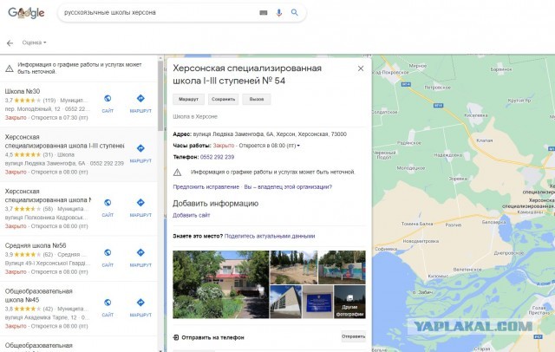Click the Петровское label on the map
The width and height of the screenshot is (555, 352).
point(437,88)
